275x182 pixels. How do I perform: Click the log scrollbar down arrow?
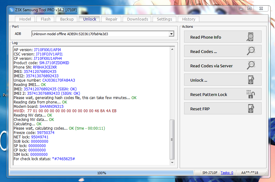pos(172,162)
